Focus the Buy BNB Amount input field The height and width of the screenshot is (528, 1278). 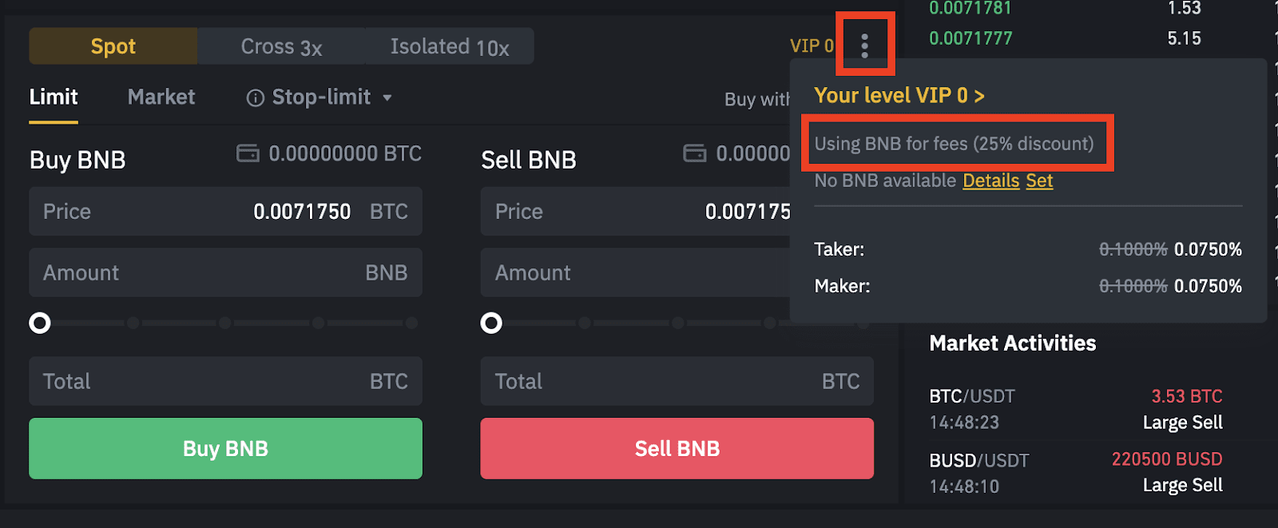click(x=225, y=272)
